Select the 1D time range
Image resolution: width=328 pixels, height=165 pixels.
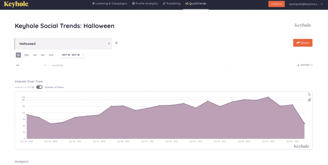[x=18, y=55]
